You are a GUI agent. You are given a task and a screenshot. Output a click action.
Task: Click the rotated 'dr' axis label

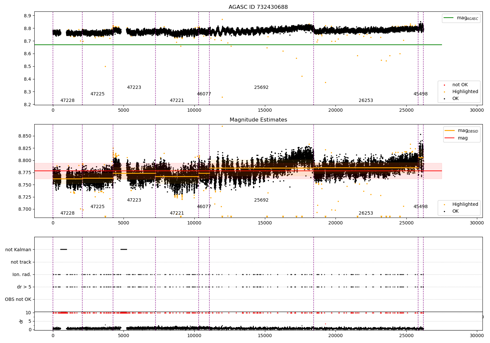(x=21, y=321)
